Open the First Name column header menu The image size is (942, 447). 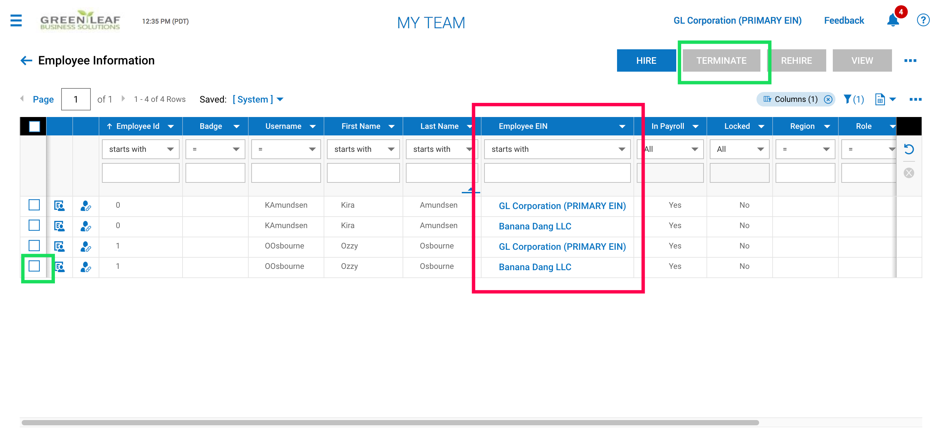coord(392,127)
